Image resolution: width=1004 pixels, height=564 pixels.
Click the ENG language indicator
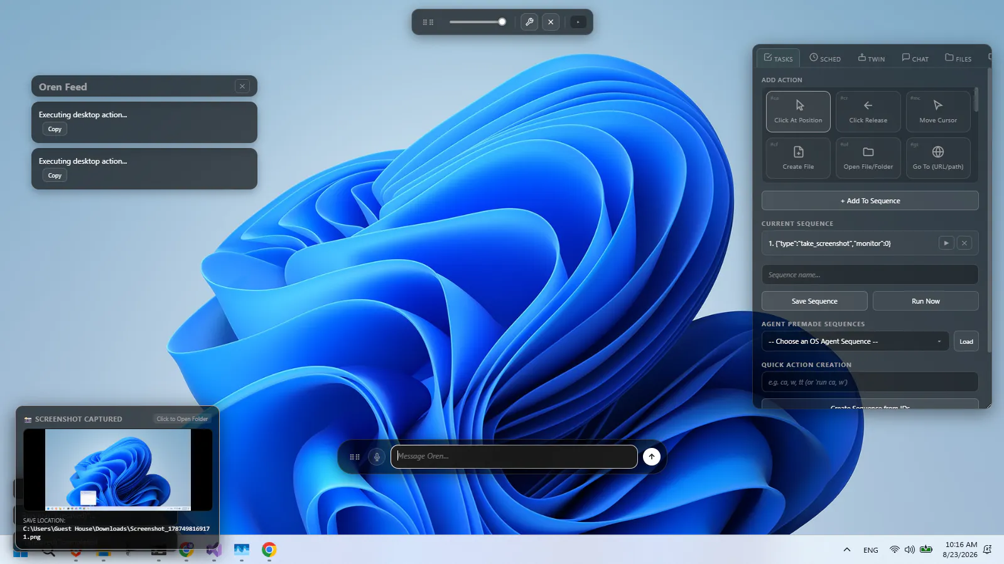click(x=871, y=550)
